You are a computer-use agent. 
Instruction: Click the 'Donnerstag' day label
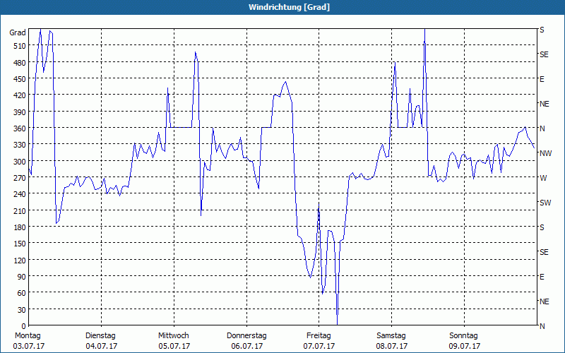pos(246,336)
